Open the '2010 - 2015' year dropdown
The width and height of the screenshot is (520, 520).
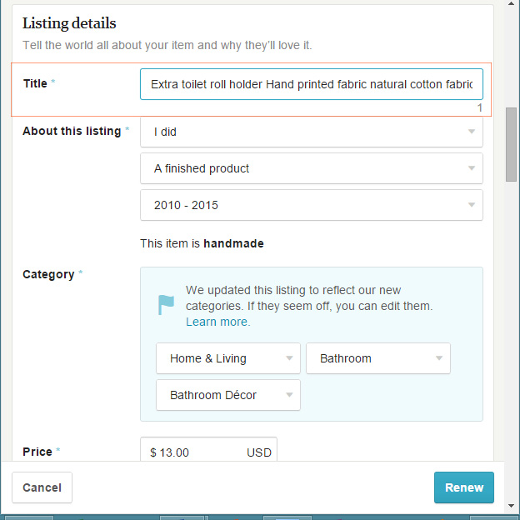[312, 205]
